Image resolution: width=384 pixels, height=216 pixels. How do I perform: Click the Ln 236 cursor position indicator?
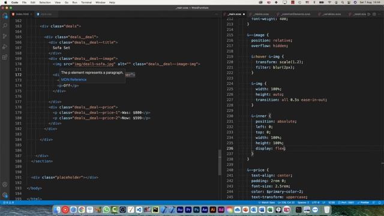pos(286,203)
